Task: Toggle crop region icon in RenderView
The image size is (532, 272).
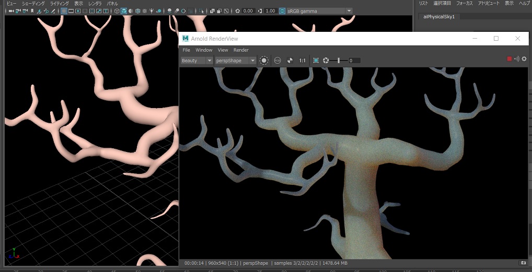Action: pos(316,61)
